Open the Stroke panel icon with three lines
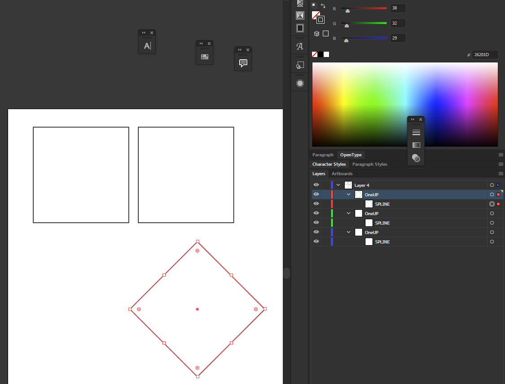 coord(416,132)
